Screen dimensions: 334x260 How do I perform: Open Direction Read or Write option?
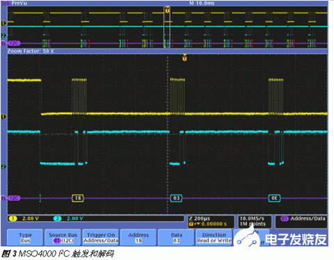(214, 238)
